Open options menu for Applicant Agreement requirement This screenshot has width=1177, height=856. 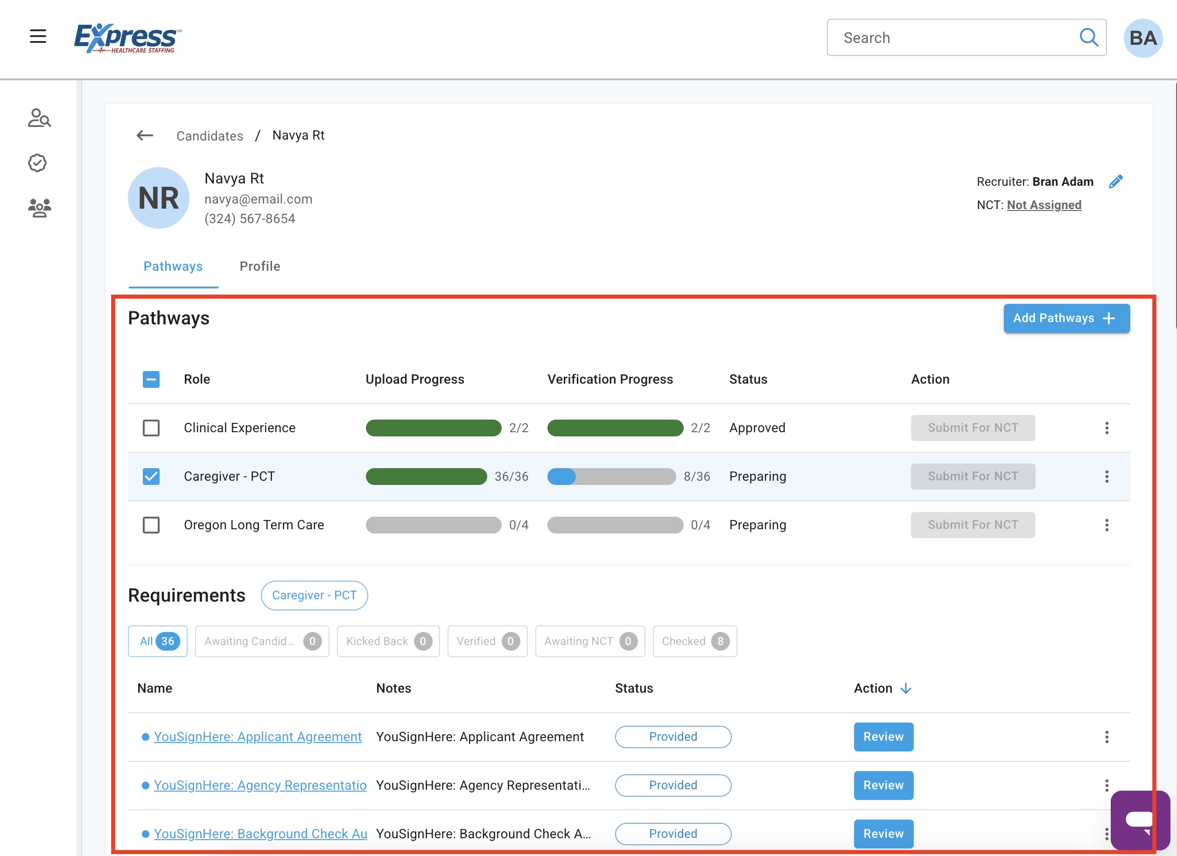[x=1107, y=737]
